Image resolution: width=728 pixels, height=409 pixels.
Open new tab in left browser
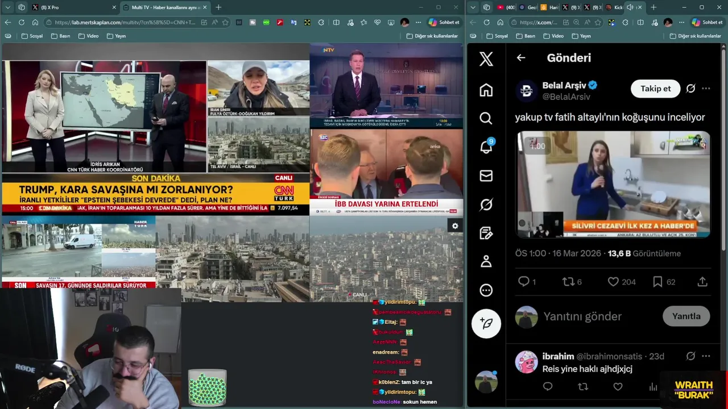coord(218,7)
